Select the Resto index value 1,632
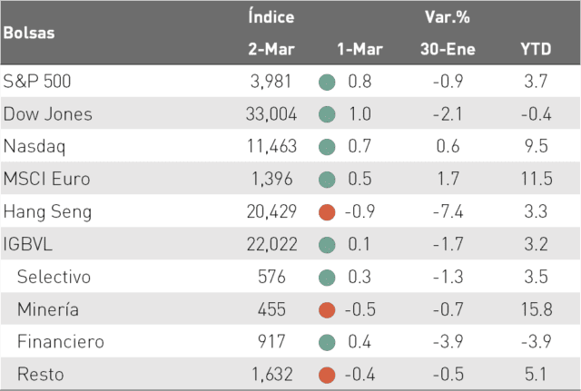The height and width of the screenshot is (391, 581). [272, 375]
